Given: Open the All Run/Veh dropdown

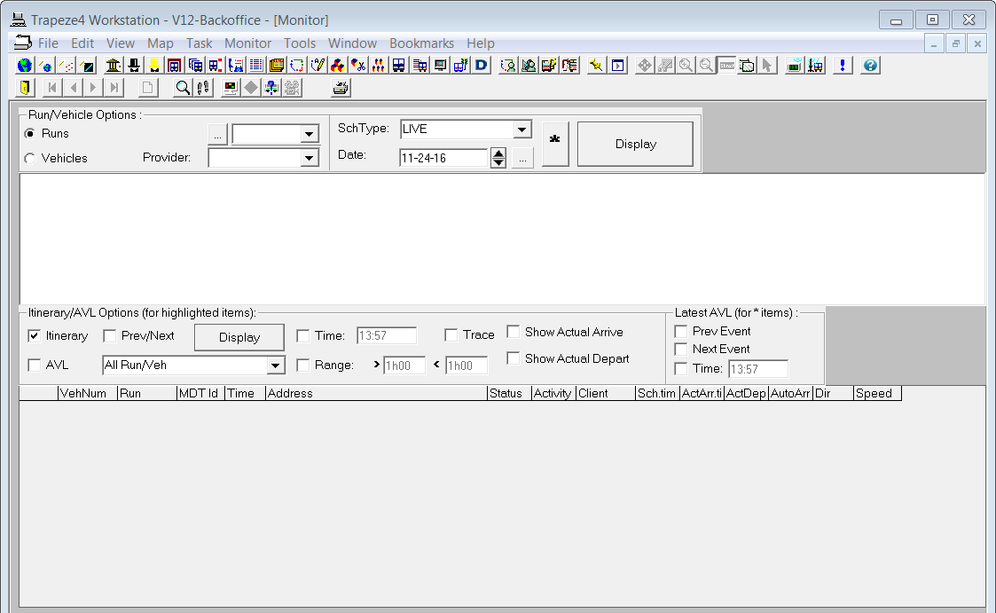Looking at the screenshot, I should [x=275, y=365].
